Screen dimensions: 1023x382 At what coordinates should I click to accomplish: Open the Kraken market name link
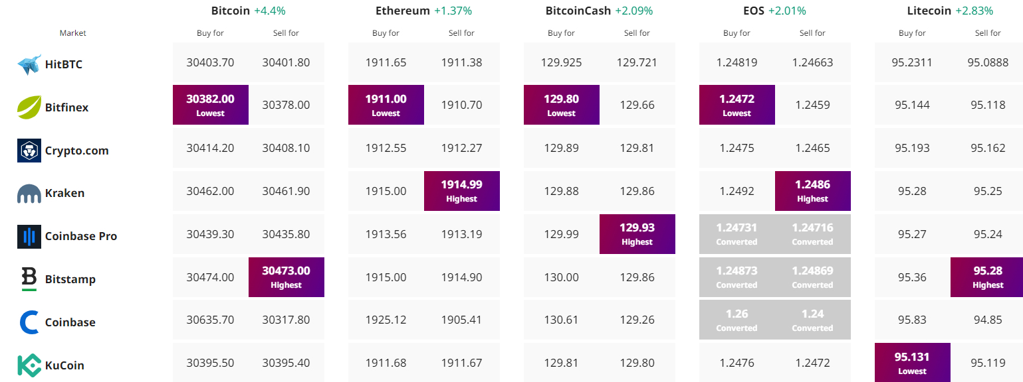tap(64, 194)
